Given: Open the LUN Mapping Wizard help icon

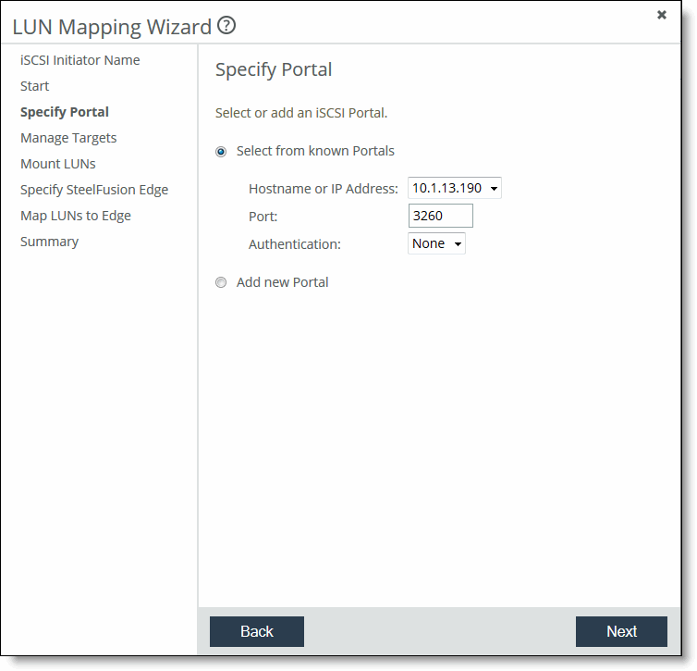Looking at the screenshot, I should [x=226, y=26].
